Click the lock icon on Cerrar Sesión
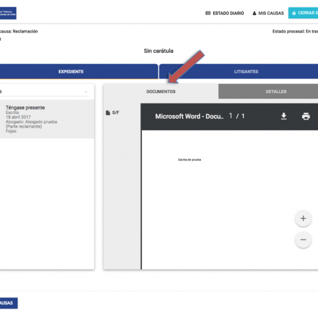This screenshot has height=318, width=318. [x=294, y=13]
